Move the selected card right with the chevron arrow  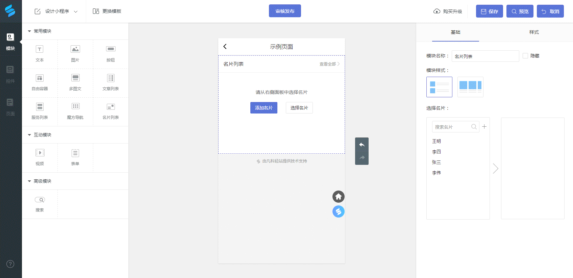(495, 169)
